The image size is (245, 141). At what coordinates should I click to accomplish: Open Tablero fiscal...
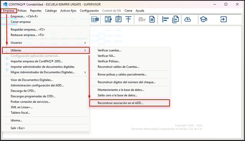(46, 113)
